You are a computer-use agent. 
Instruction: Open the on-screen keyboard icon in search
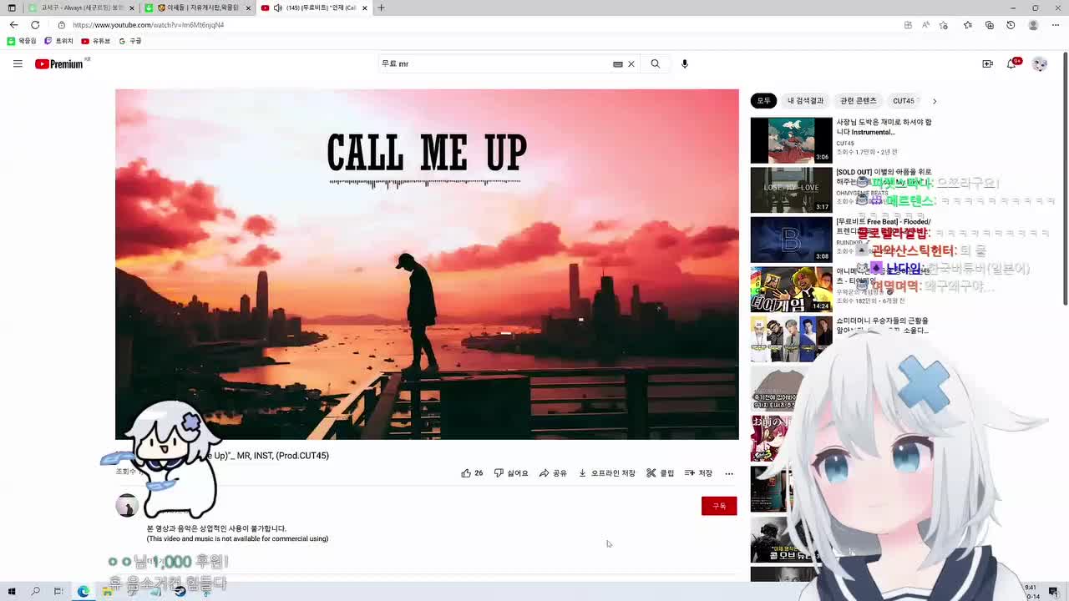(618, 63)
